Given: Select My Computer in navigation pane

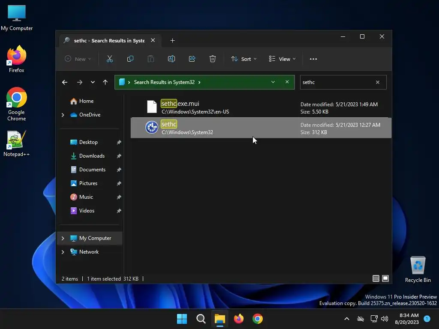Looking at the screenshot, I should click(90, 238).
